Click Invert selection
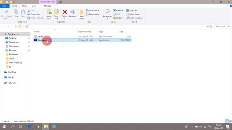The height and width of the screenshot is (130, 232). (134, 18)
